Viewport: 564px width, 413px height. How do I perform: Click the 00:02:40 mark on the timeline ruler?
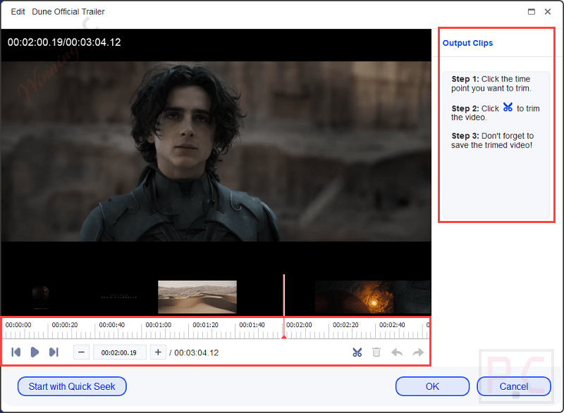click(x=392, y=325)
